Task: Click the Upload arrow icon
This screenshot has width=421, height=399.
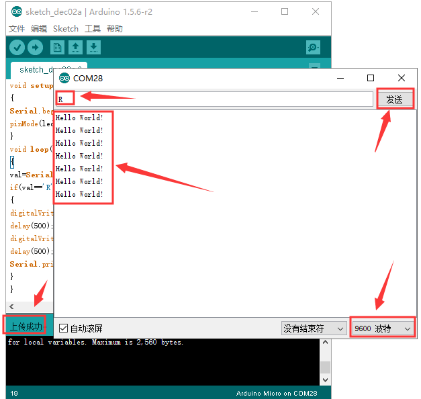Action: tap(35, 48)
